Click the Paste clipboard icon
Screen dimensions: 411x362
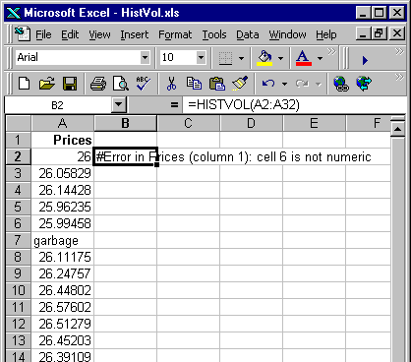tap(217, 84)
